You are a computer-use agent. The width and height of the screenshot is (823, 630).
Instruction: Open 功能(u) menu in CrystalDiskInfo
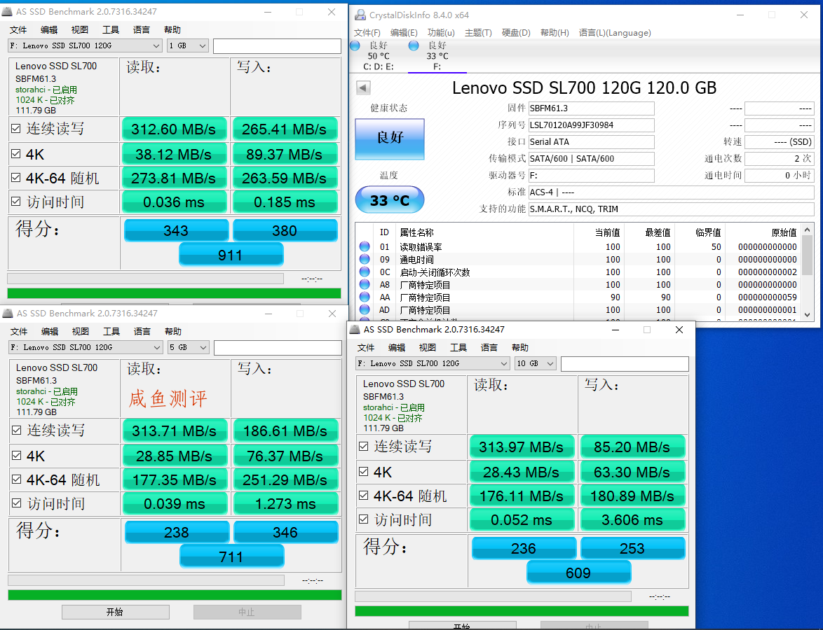[x=441, y=32]
